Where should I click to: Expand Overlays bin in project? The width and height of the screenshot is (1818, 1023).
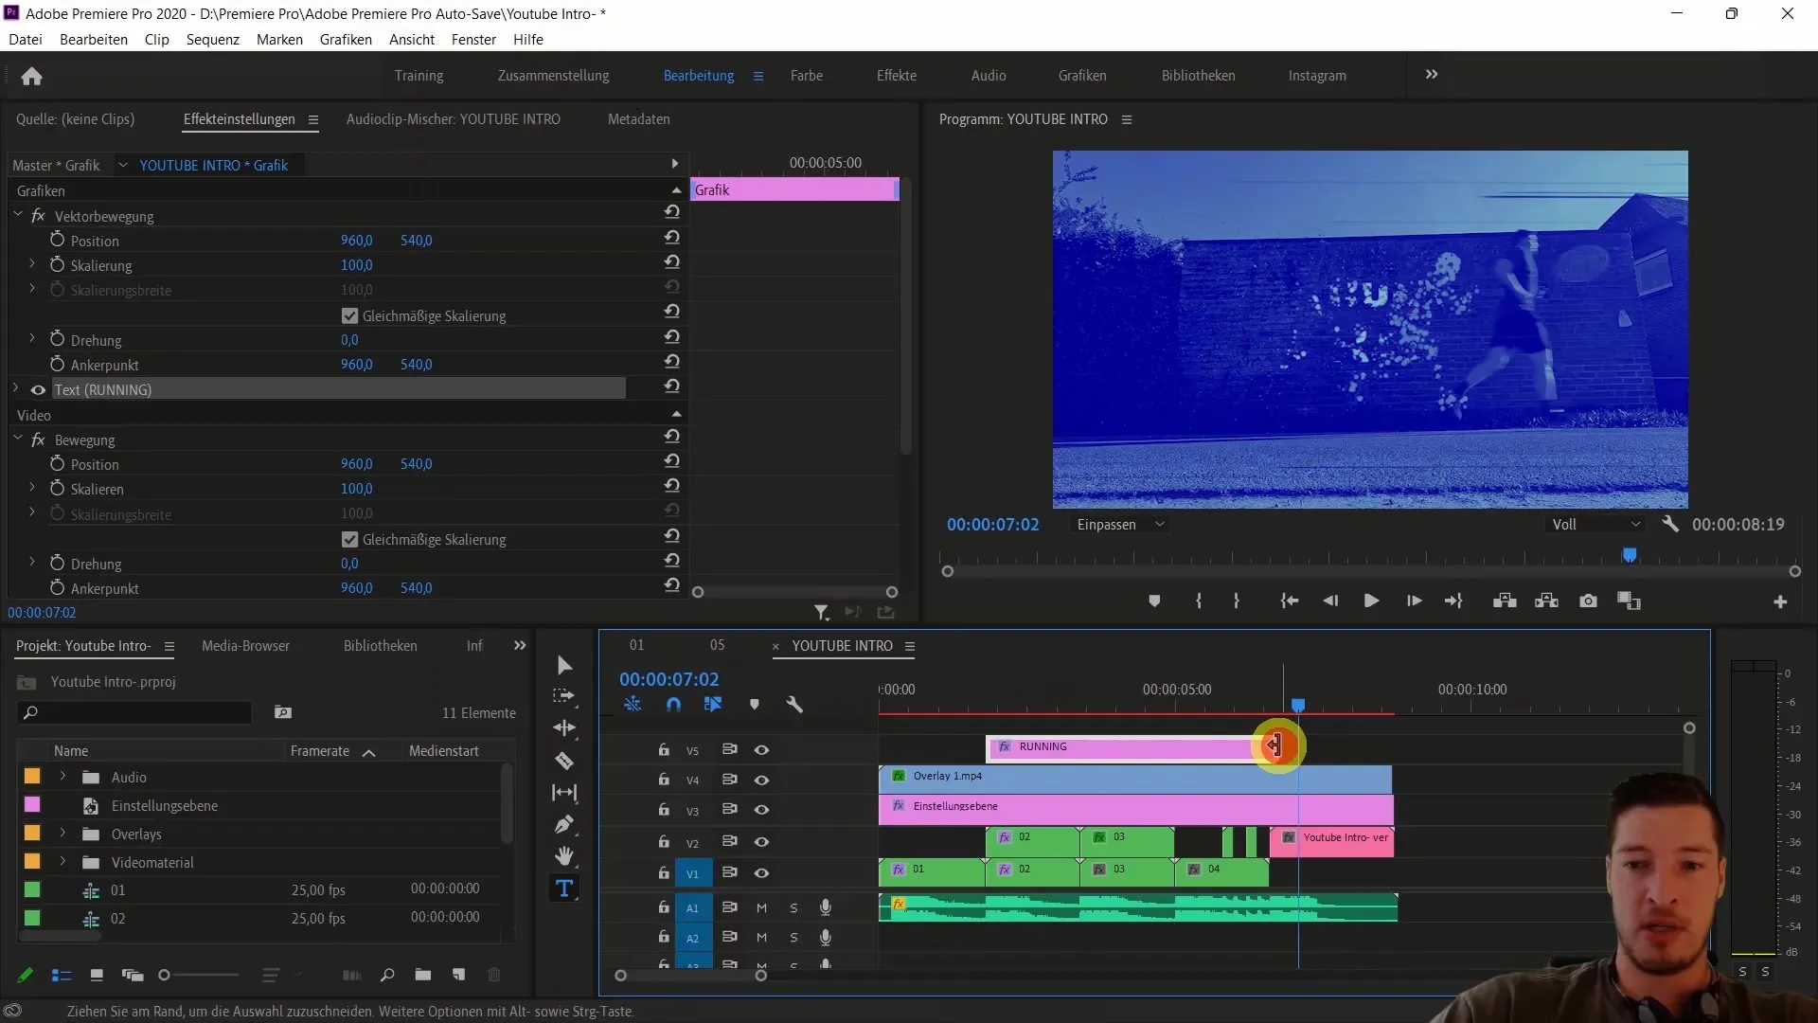62,834
